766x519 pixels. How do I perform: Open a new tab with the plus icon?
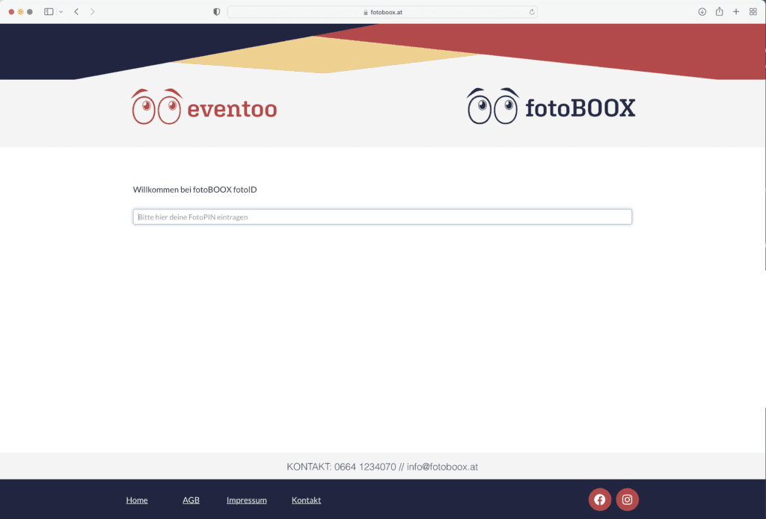(x=736, y=12)
